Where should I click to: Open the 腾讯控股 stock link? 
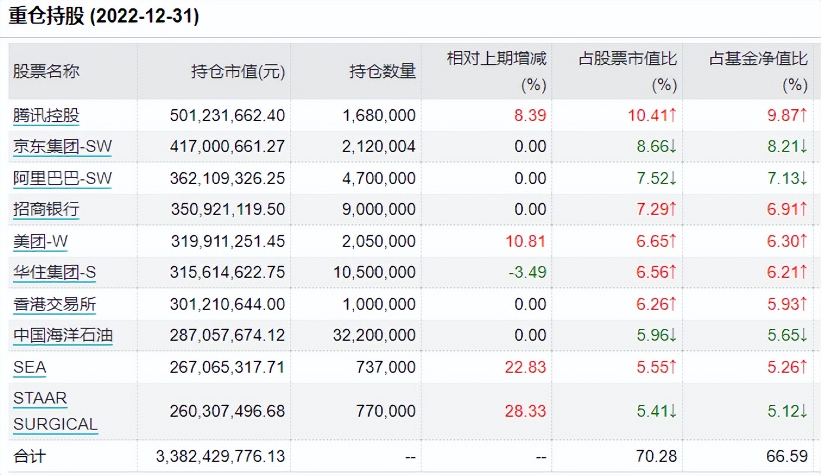[x=46, y=115]
